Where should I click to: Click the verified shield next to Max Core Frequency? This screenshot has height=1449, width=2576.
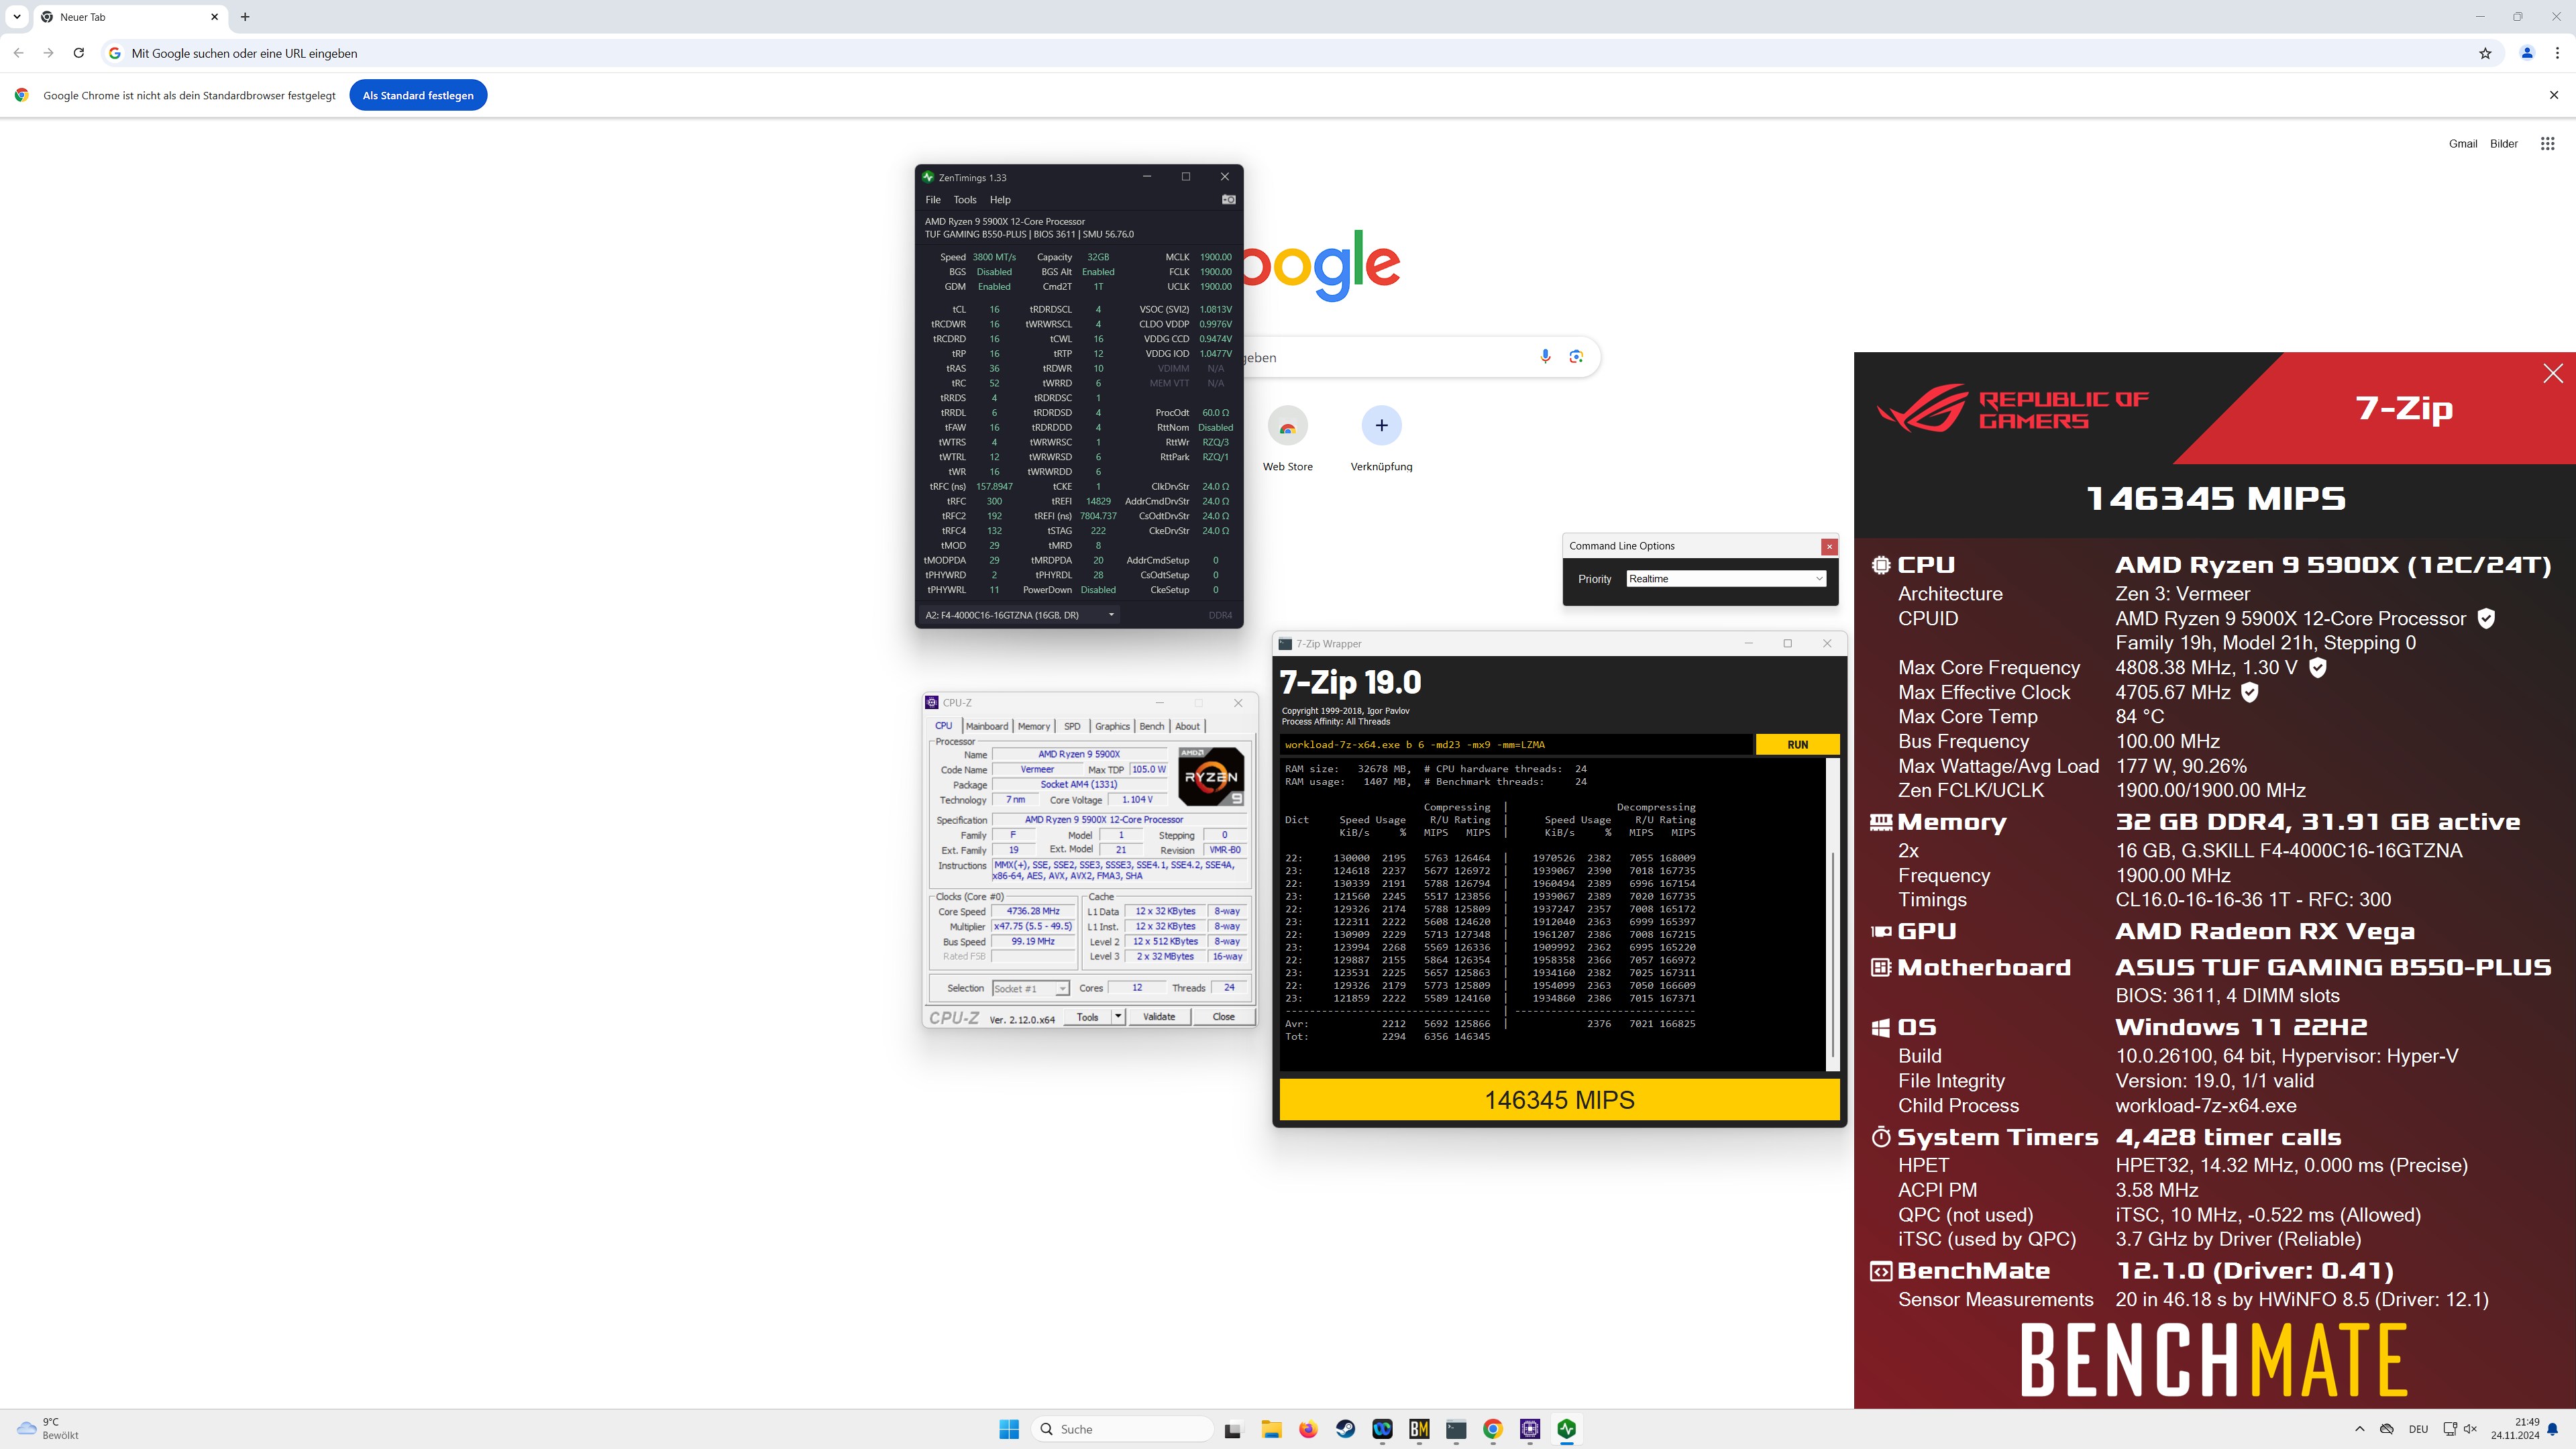coord(2318,667)
